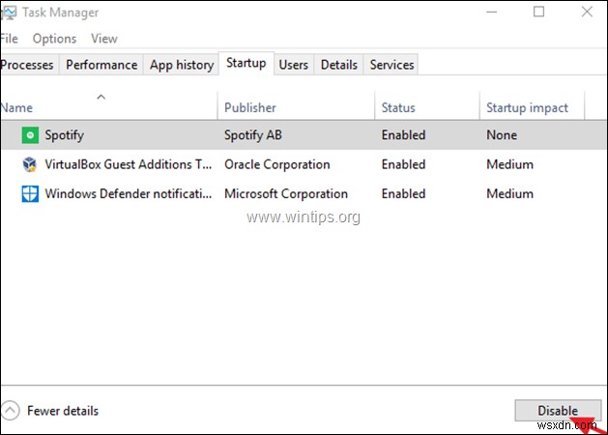Click the Spotify app icon
The image size is (608, 435).
tap(30, 135)
